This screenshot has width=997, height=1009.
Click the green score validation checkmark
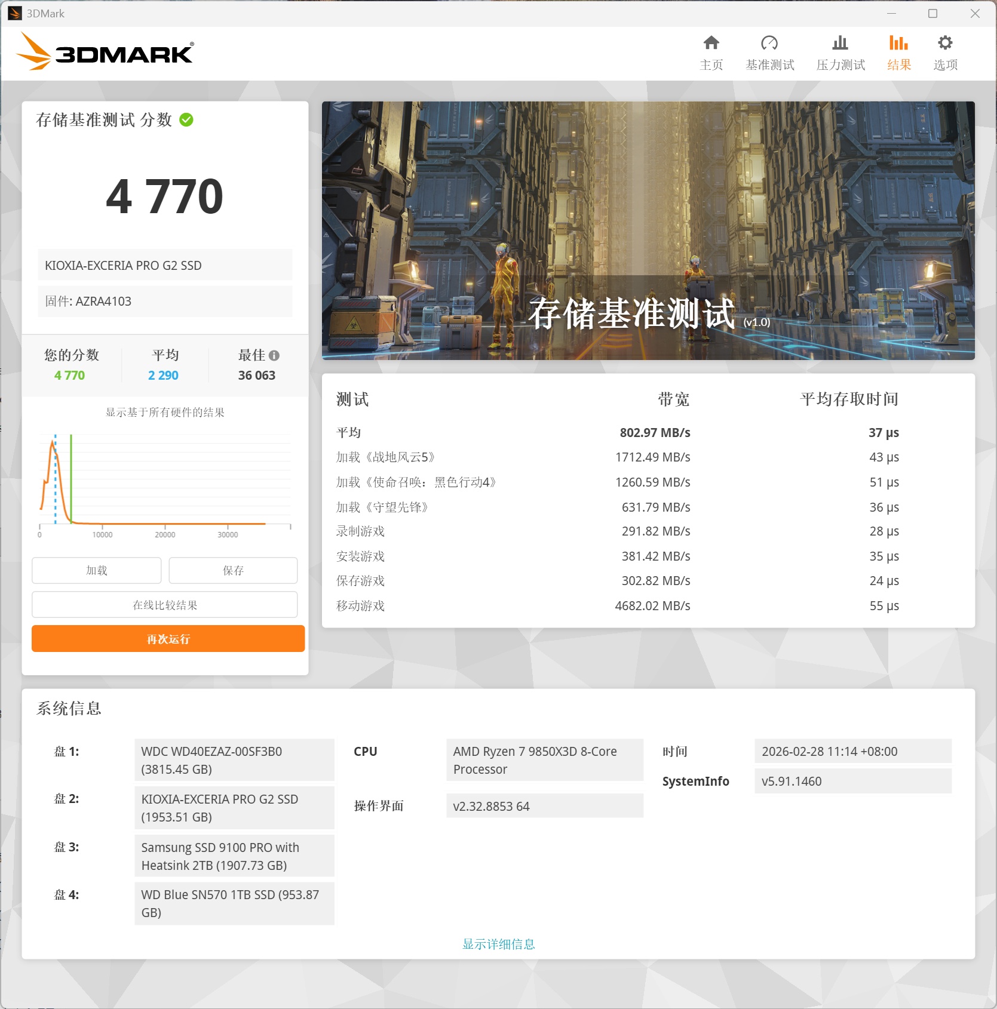coord(186,120)
